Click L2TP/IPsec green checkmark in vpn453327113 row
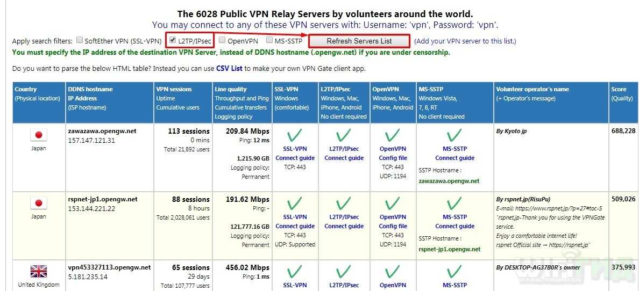The width and height of the screenshot is (639, 291). point(344,272)
